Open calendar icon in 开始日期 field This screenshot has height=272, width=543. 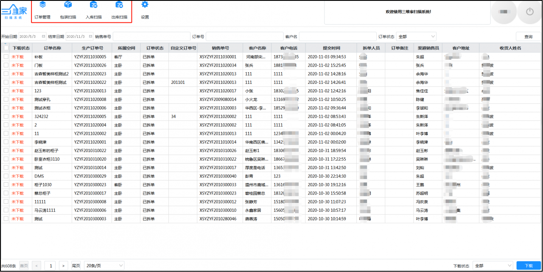[x=43, y=37]
